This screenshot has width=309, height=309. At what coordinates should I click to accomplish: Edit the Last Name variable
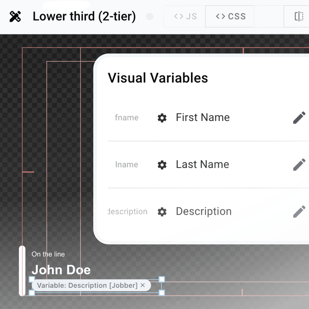pos(299,164)
